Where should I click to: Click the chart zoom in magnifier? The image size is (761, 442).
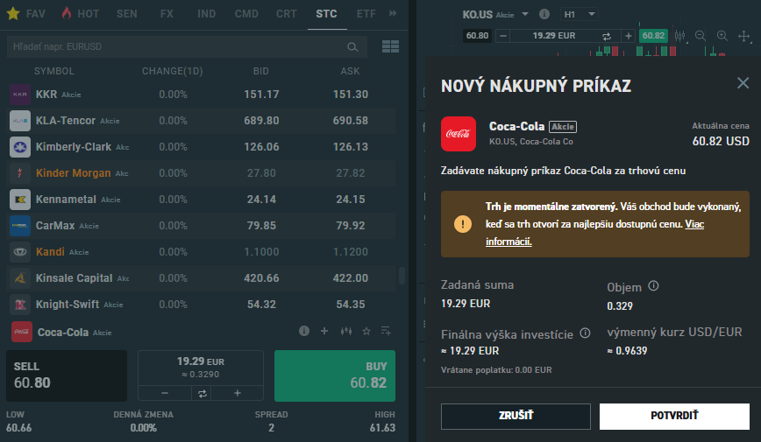722,36
